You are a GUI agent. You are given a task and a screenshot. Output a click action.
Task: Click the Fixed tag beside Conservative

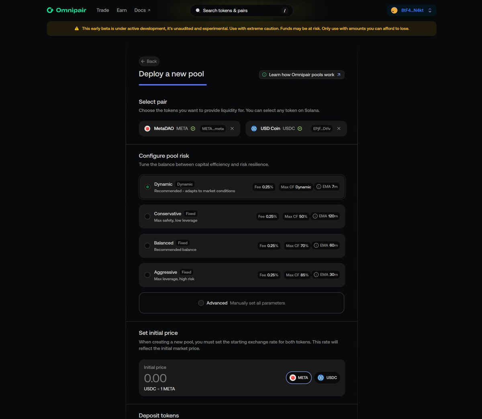click(191, 214)
